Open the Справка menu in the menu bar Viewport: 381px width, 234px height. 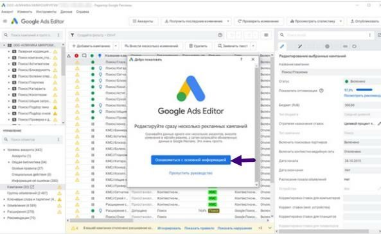click(x=83, y=12)
